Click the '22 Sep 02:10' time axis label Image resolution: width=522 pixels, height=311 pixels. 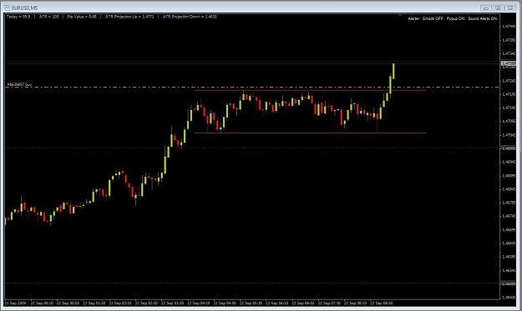pos(120,303)
